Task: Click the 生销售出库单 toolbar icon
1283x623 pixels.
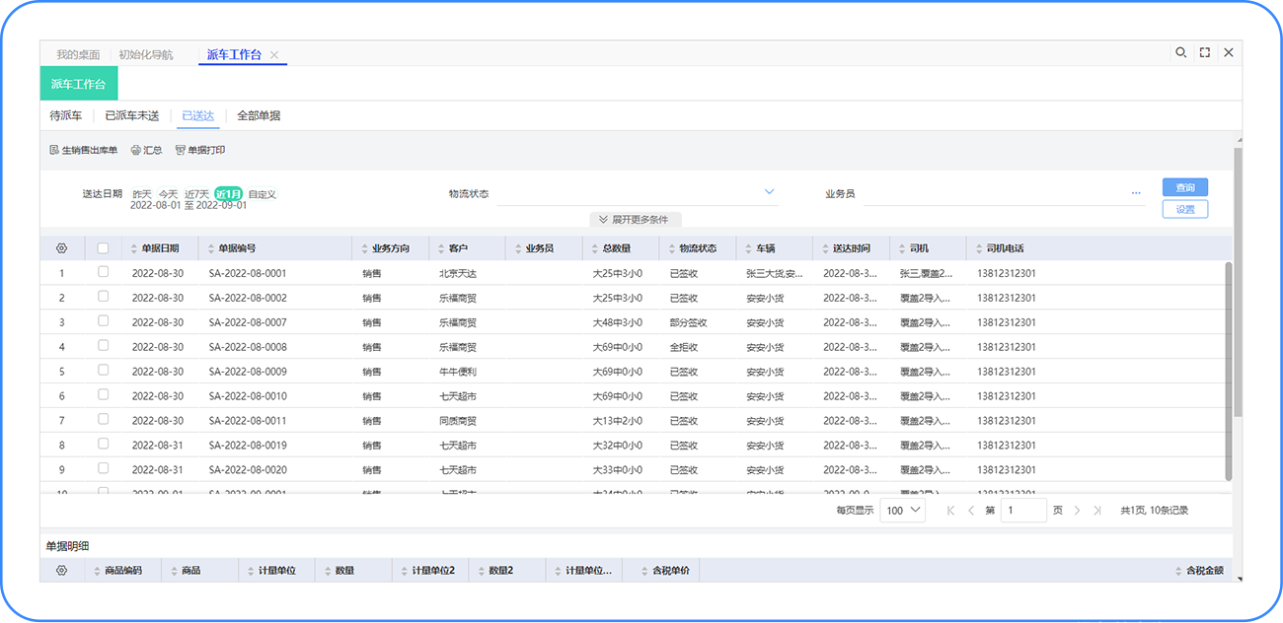Action: (x=54, y=151)
